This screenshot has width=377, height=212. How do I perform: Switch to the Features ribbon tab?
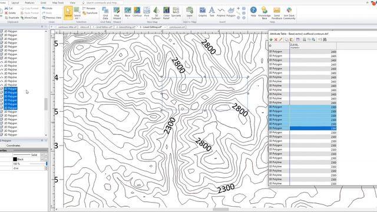point(29,2)
